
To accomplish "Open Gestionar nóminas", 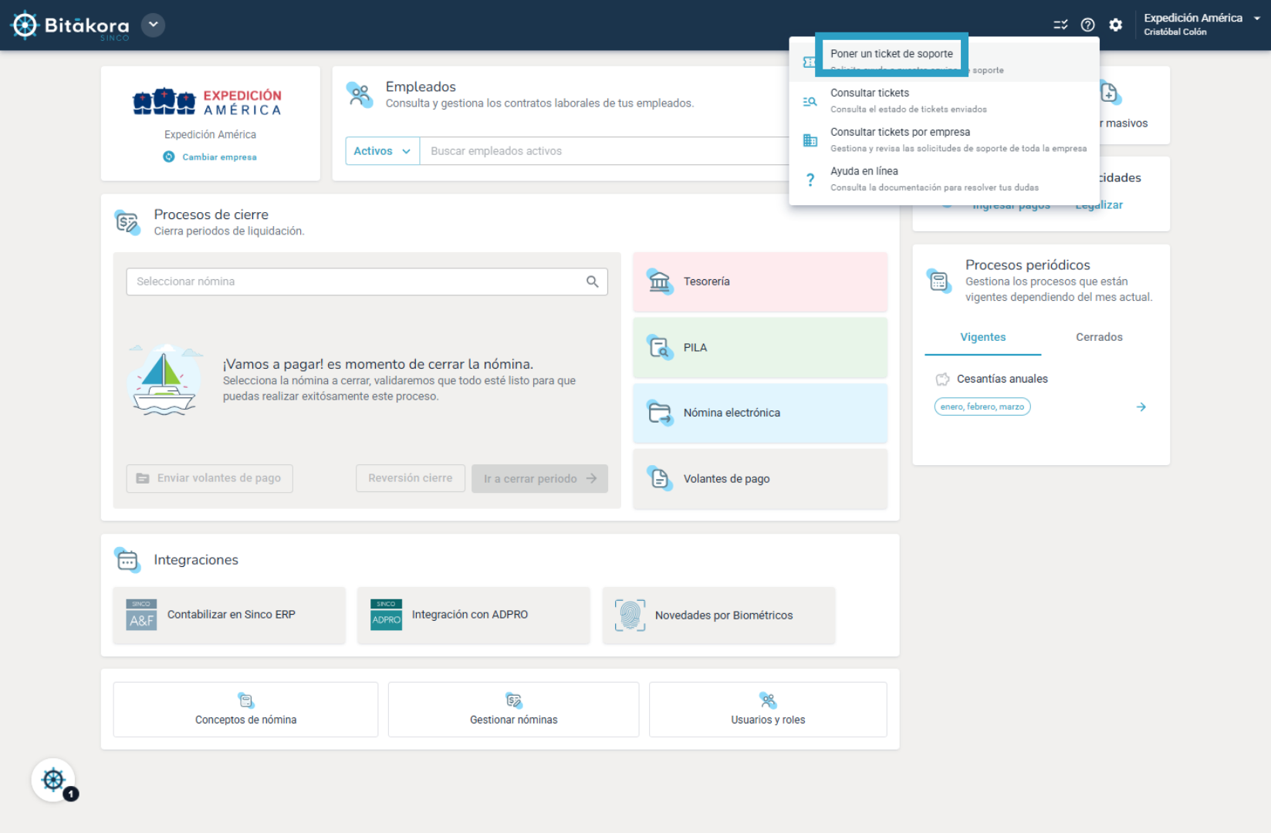I will click(514, 709).
